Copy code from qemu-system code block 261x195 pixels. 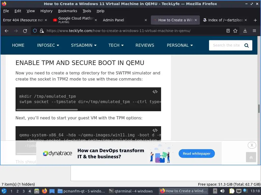click(155, 130)
